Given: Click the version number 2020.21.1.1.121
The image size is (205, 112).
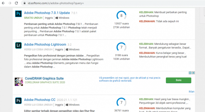Looking at the screenshot, I should 67,100.
